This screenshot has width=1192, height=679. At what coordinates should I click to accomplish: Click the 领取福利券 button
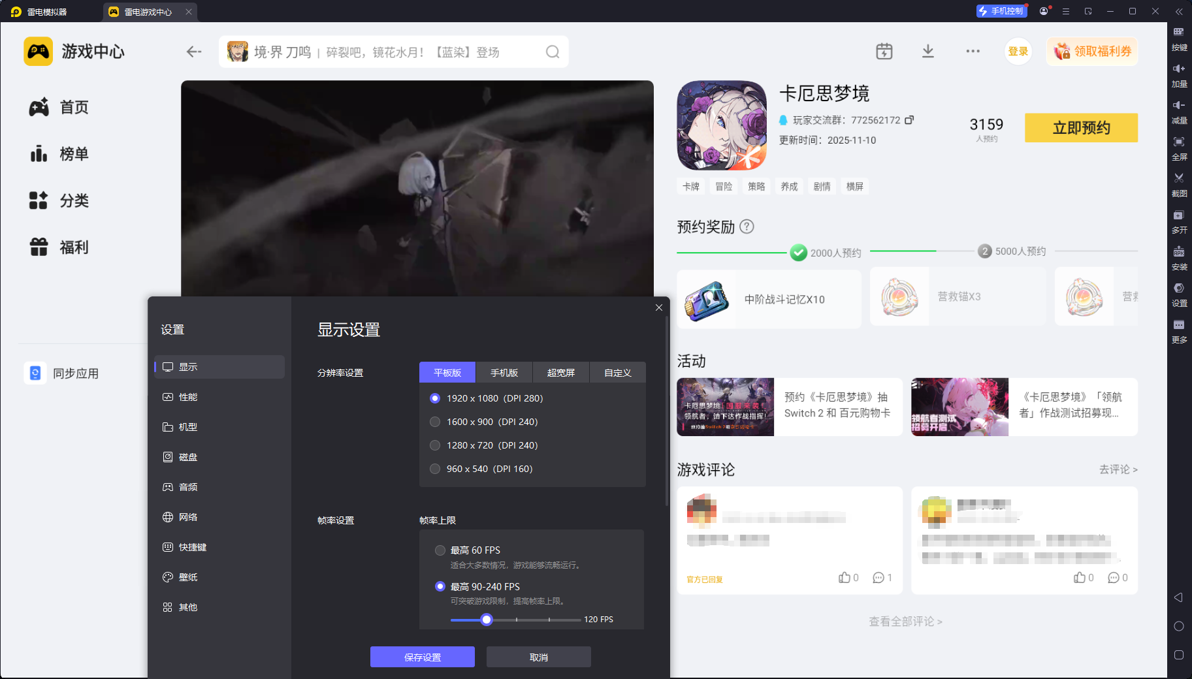pyautogui.click(x=1093, y=52)
